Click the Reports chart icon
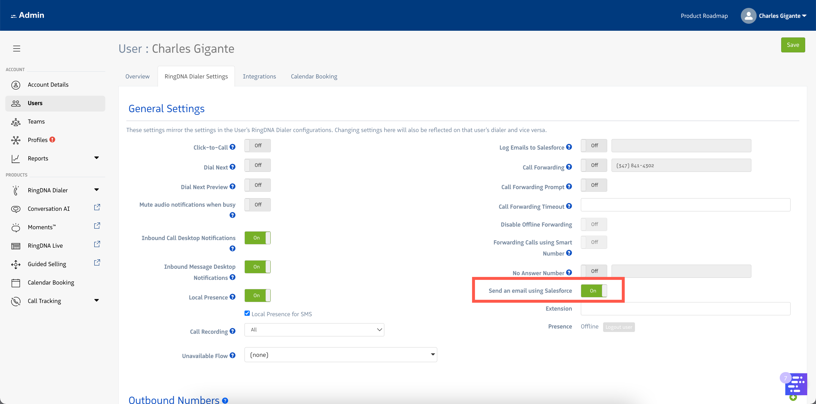The image size is (816, 404). pyautogui.click(x=16, y=159)
